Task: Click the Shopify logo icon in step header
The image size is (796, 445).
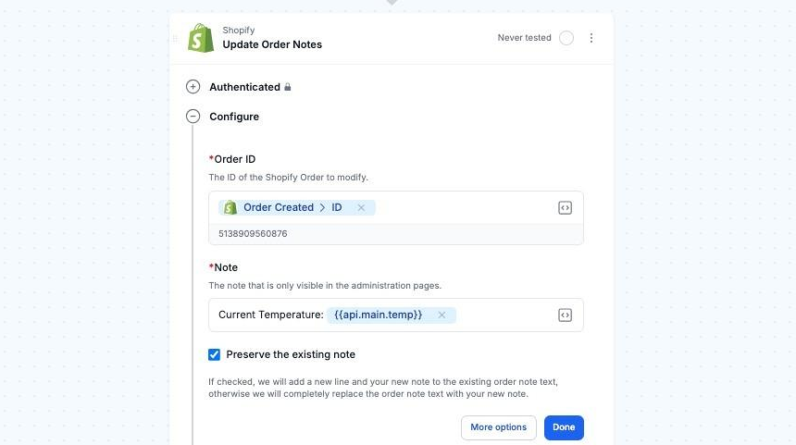Action: tap(201, 38)
